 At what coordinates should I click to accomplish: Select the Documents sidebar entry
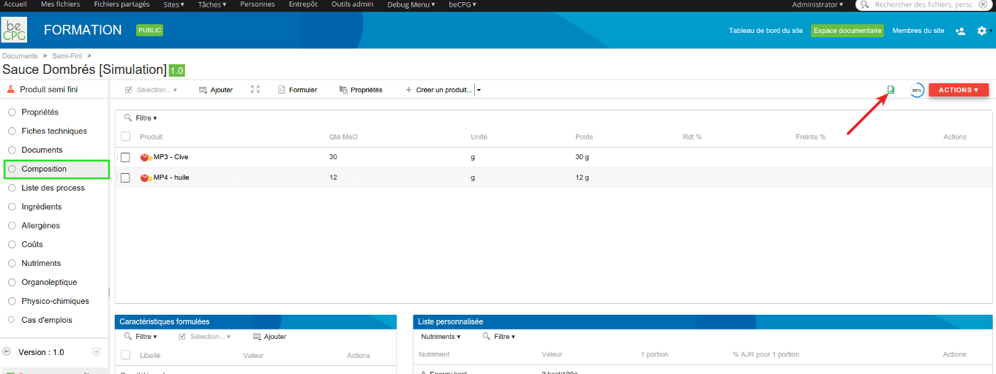click(42, 150)
